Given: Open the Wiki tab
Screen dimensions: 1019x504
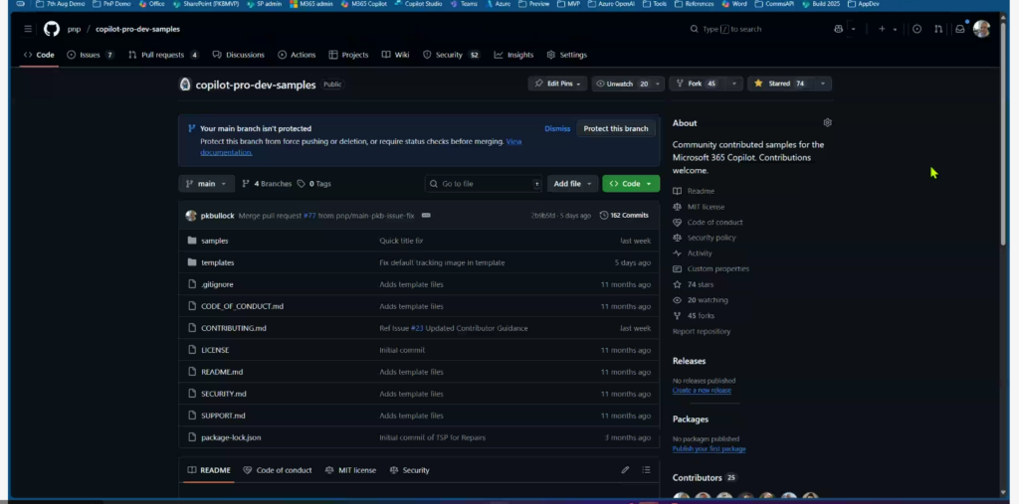Looking at the screenshot, I should tap(395, 55).
